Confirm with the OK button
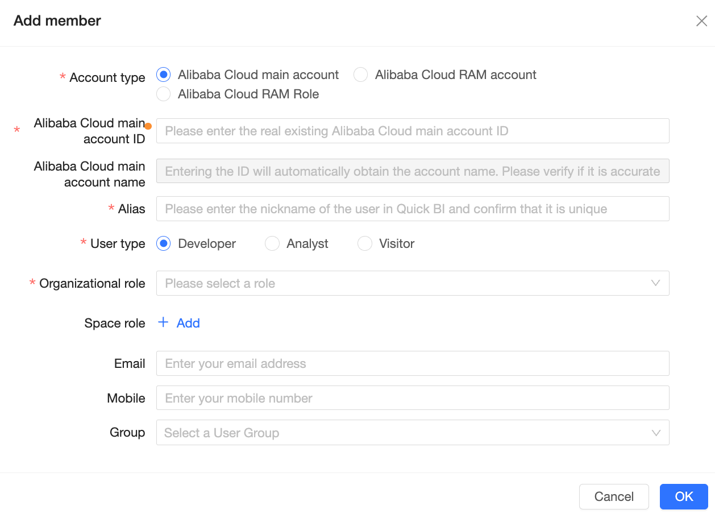 click(x=684, y=496)
